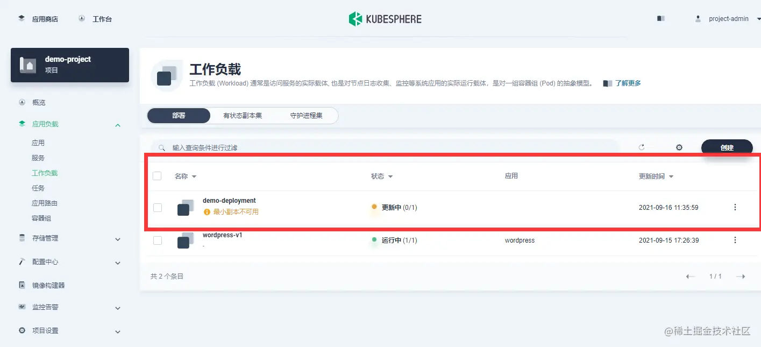
Task: Expand the 配置中心 section chevron
Action: click(118, 263)
